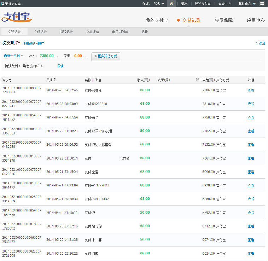View details for 2014-05-21 17:23:09 transaction

251,185
